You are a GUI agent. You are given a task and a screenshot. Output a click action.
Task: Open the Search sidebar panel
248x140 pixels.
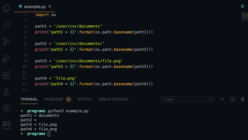point(6,25)
